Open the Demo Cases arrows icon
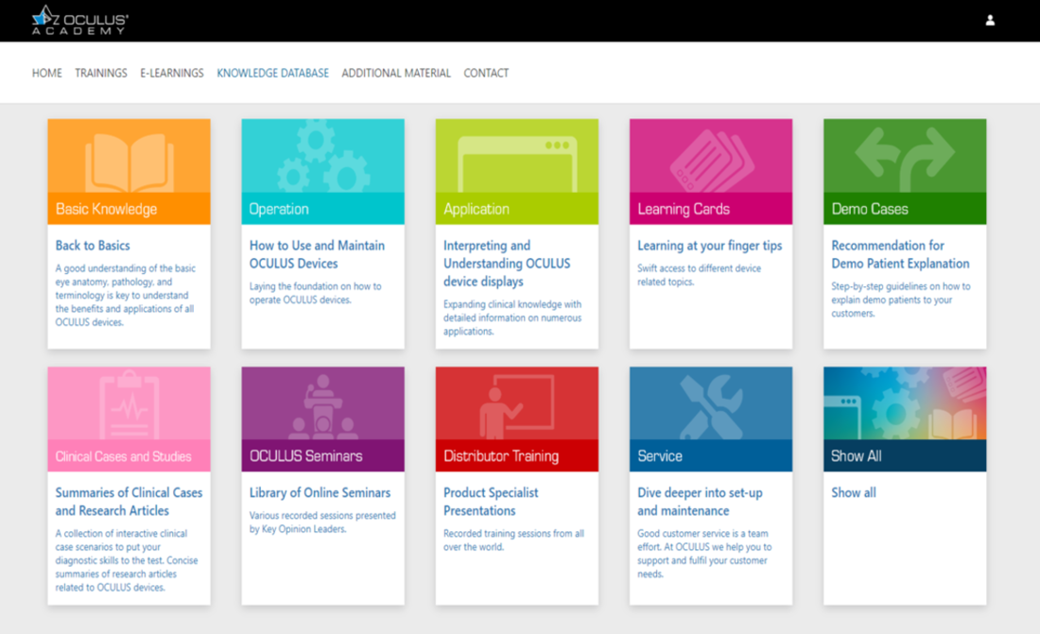 click(904, 158)
